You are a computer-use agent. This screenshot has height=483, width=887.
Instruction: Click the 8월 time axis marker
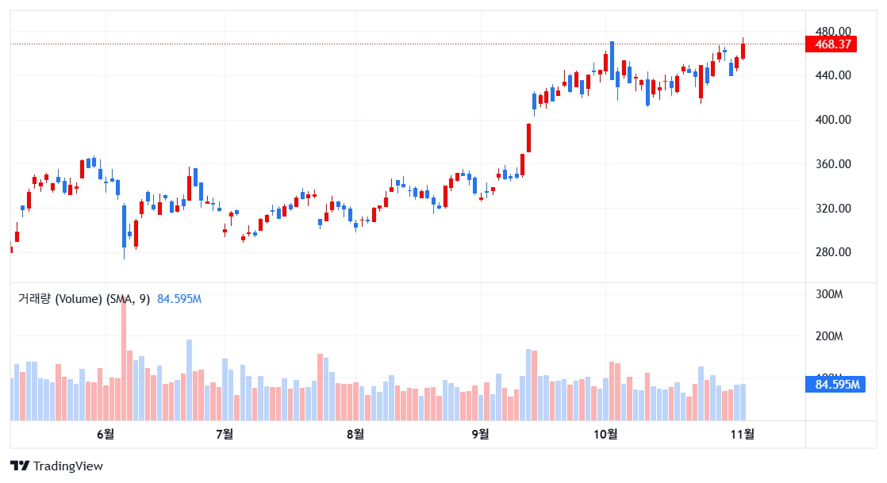355,433
